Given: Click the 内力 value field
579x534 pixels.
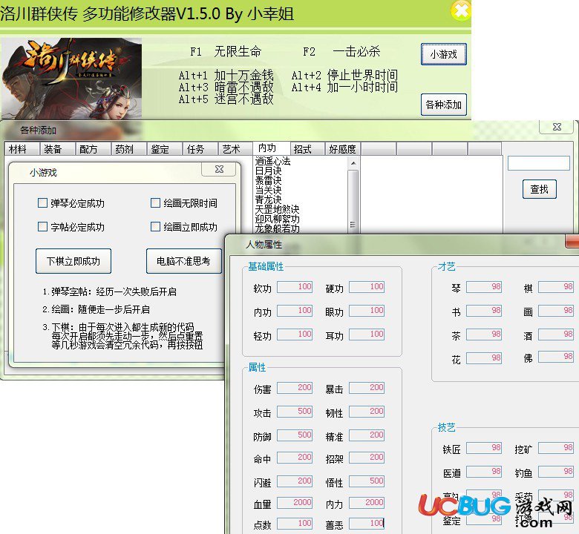Looking at the screenshot, I should [367, 503].
